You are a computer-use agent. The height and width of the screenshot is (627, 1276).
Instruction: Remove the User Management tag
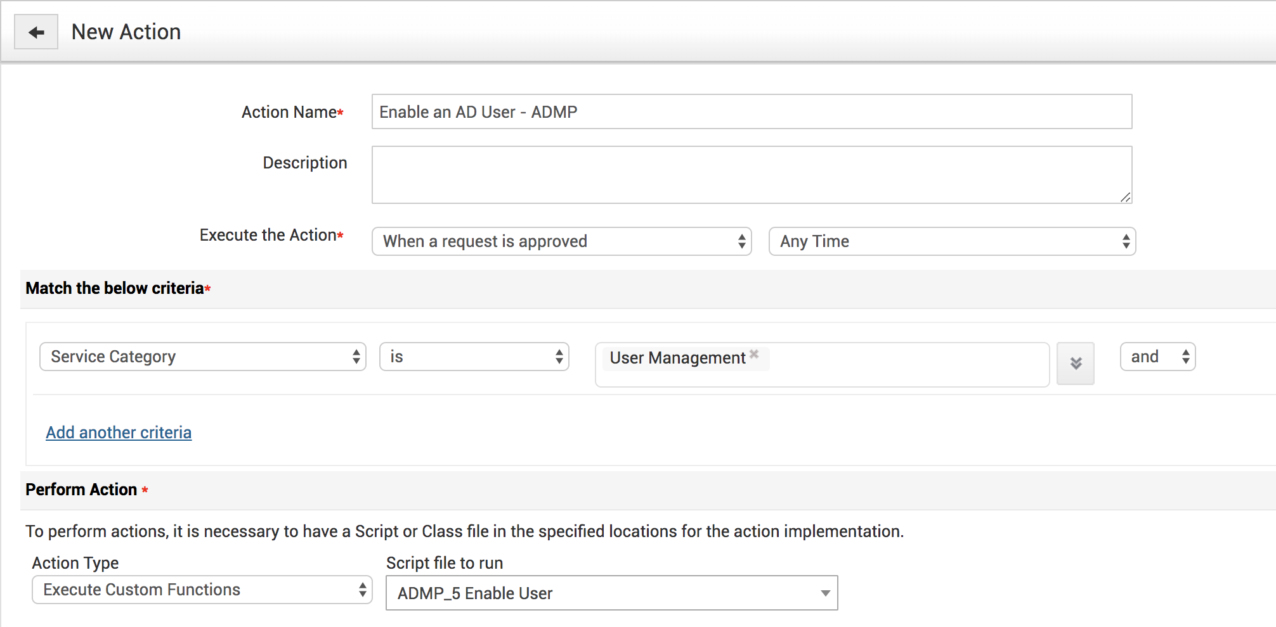(754, 354)
